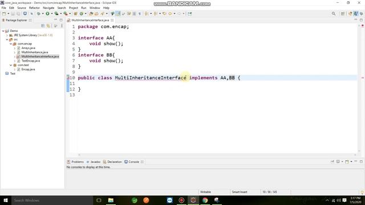Collapse All in Package Explorer
Image resolution: width=365 pixels, height=205 pixels.
pyautogui.click(x=43, y=26)
